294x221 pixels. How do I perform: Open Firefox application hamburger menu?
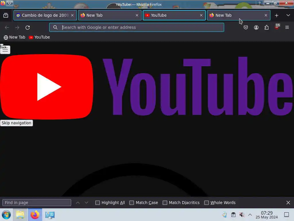click(287, 27)
